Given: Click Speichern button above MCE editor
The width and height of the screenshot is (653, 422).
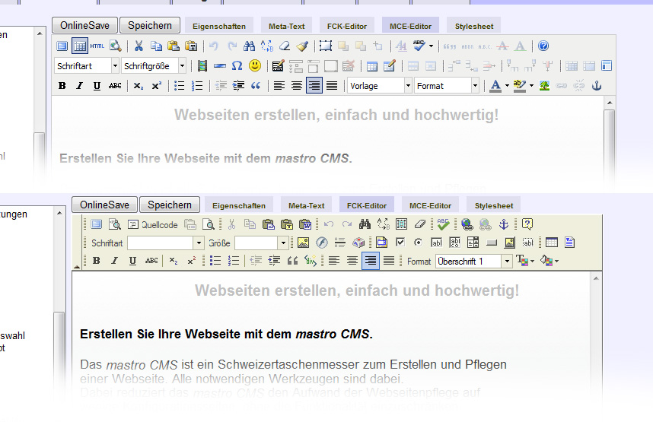Looking at the screenshot, I should point(150,25).
